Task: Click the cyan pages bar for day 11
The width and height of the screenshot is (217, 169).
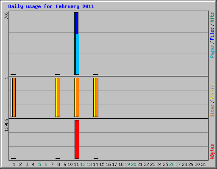Action: tap(78, 54)
